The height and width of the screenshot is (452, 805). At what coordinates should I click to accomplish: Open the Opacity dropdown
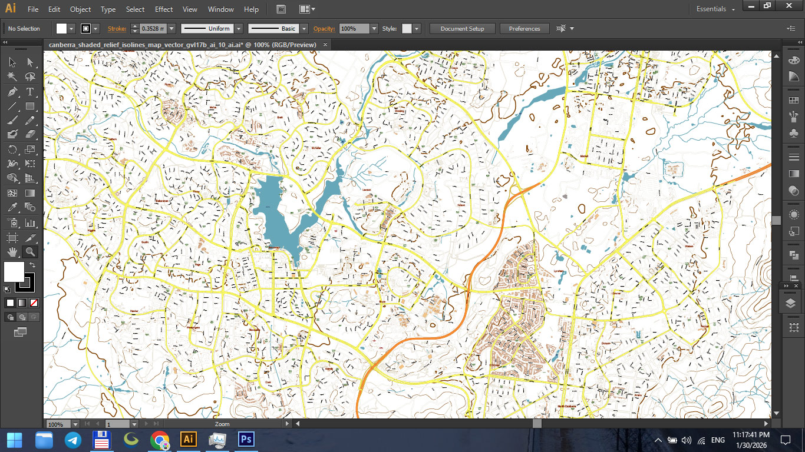click(375, 28)
